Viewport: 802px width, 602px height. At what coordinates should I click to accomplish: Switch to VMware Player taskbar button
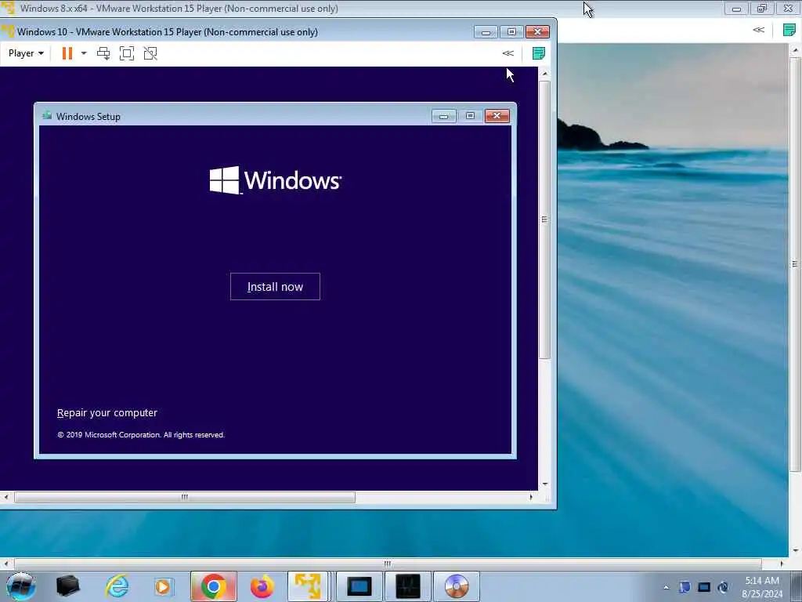coord(309,586)
